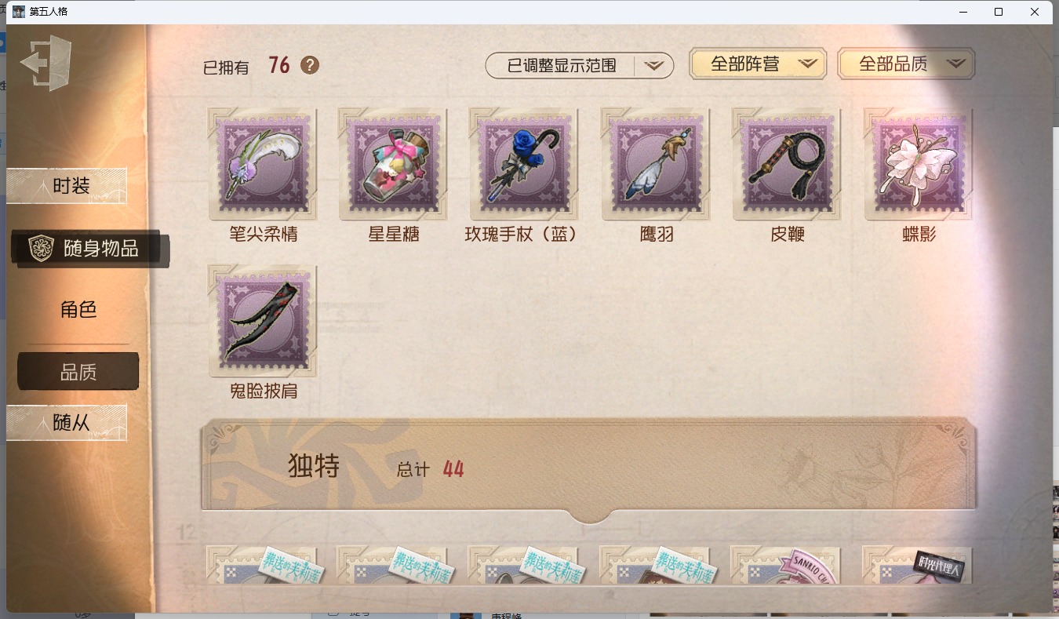Choose the 玫瑰手杖（蓝） blue rose cane
This screenshot has height=619, width=1059.
[524, 164]
